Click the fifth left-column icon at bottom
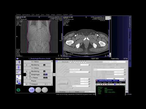 [x=19, y=82]
